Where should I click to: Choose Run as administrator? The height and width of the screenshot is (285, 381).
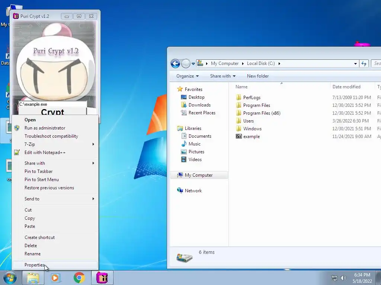coord(55,128)
